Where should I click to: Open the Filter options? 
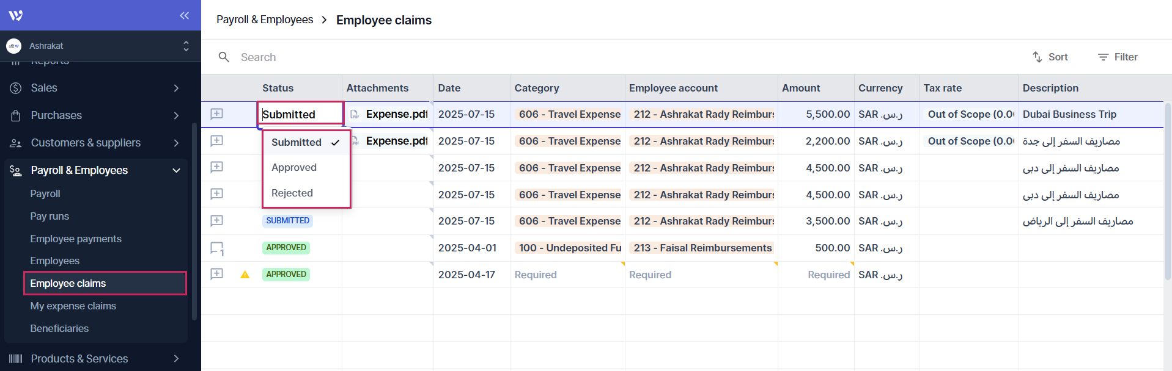coord(1118,57)
